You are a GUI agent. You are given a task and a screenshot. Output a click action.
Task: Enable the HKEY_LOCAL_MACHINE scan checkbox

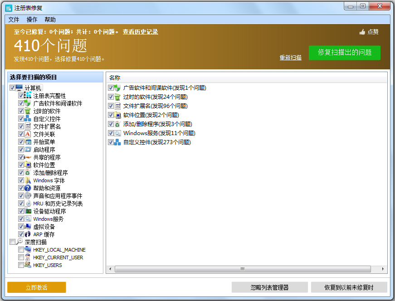20,249
